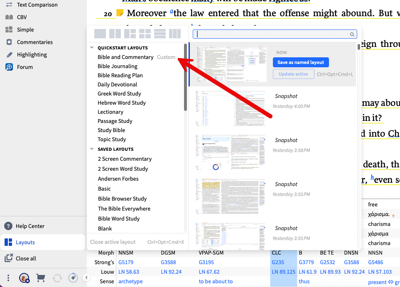Viewport: 400px width, 287px height.
Task: Click the yellow note icon at verse 20
Action: coord(120,13)
